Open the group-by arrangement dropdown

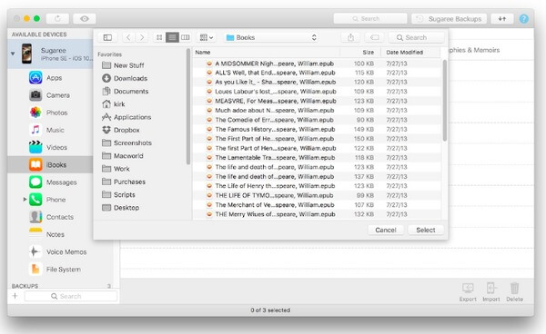click(207, 37)
